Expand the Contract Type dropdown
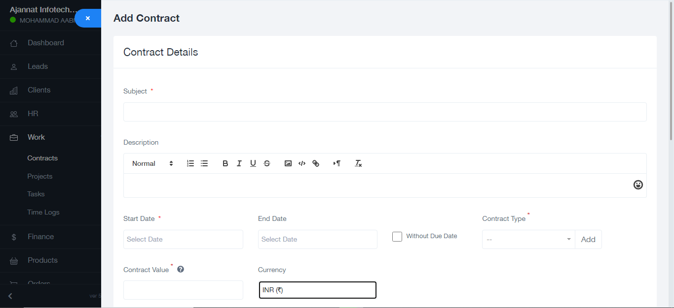 tap(528, 240)
